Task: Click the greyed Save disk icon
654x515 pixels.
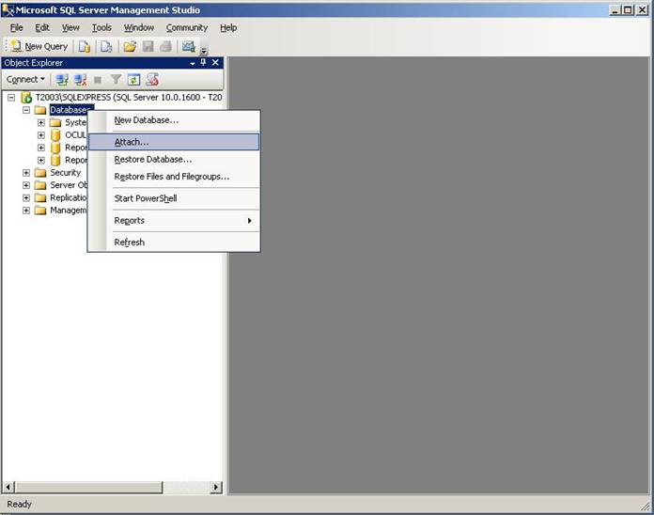Action: pyautogui.click(x=148, y=46)
